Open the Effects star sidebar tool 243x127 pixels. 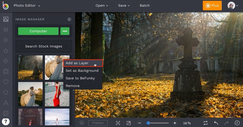(x=6, y=51)
